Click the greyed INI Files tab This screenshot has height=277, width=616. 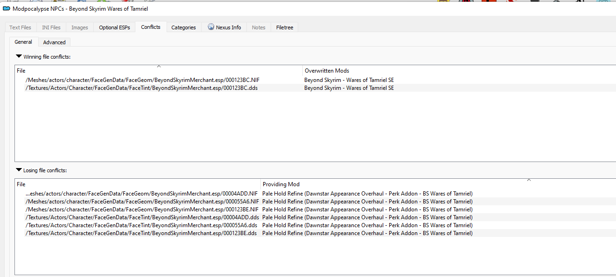(x=51, y=27)
